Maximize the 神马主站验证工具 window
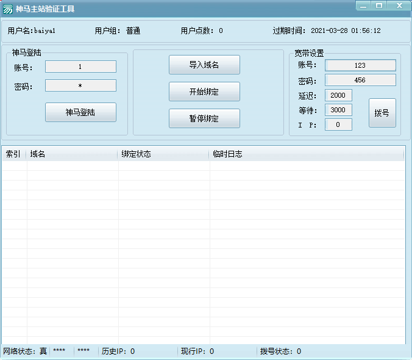Viewport: 412px width, 360px height. (379, 5)
